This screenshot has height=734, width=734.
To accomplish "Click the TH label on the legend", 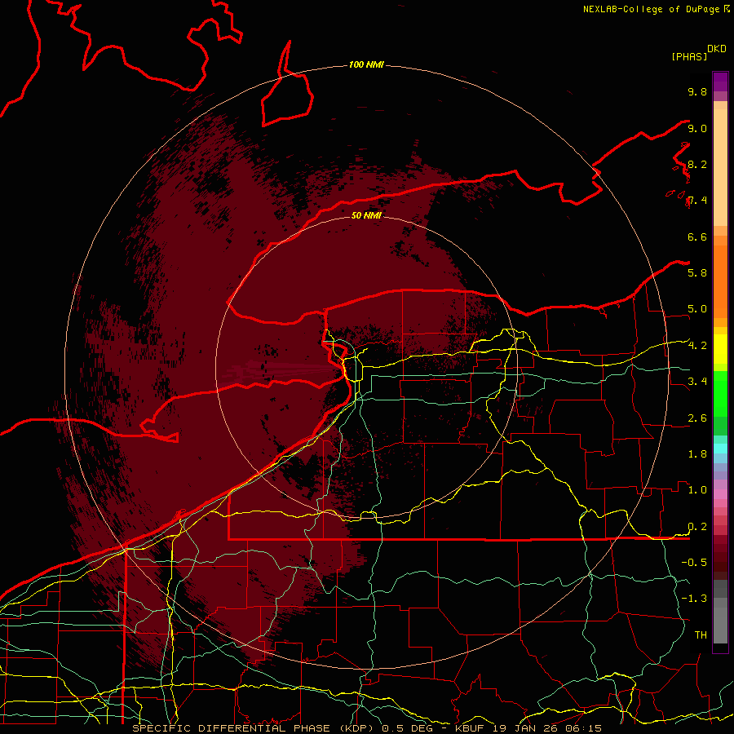I will [701, 635].
